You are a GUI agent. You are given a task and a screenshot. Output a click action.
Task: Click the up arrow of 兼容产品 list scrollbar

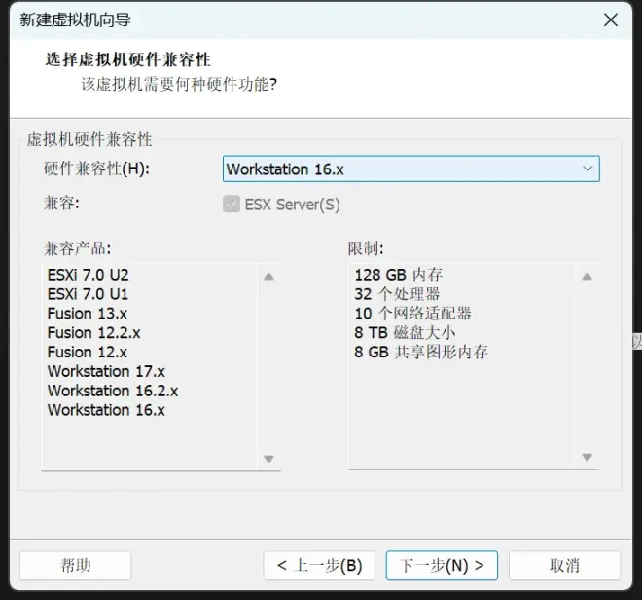click(268, 276)
